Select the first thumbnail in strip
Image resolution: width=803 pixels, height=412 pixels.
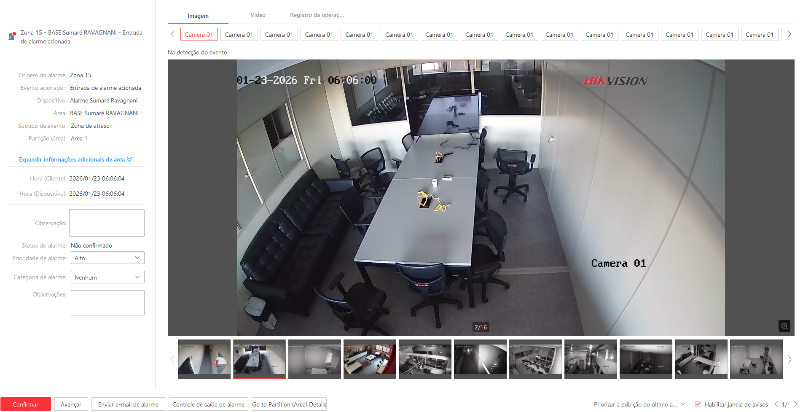204,359
